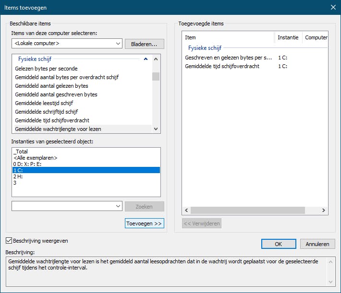
Task: Collapse the Fysieke schijf counter group
Action: 145,59
